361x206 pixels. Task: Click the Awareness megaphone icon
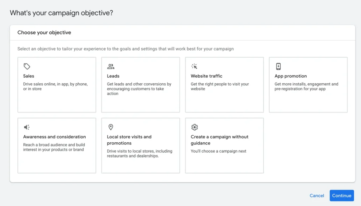[27, 127]
